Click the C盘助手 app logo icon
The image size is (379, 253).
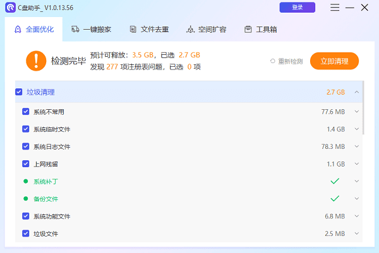(x=10, y=8)
